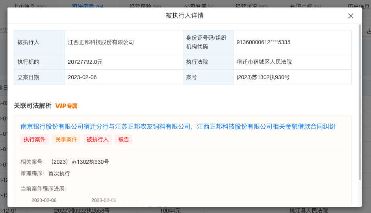Click the VIP专属 badge
This screenshot has height=213, width=371.
point(66,106)
